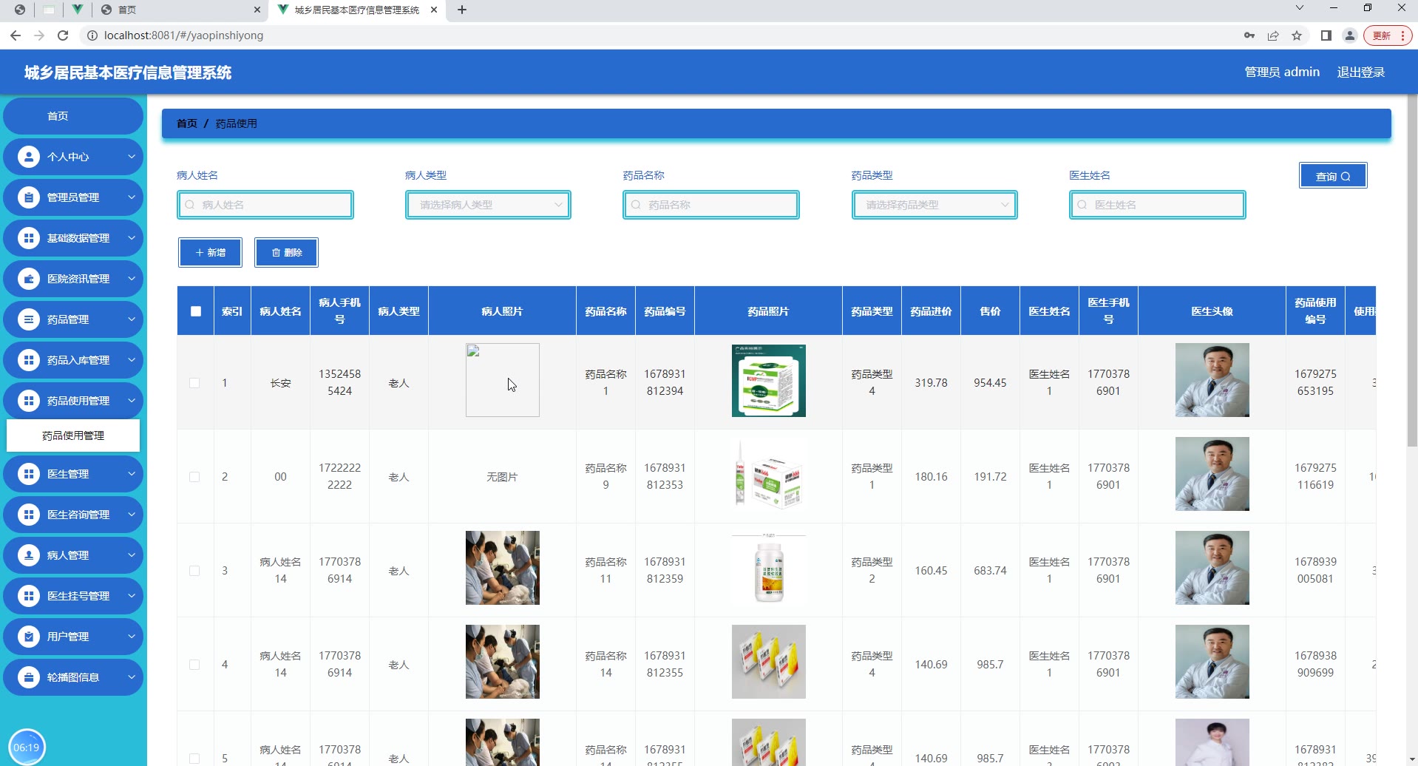
Task: Check the checkbox for row 2 patient 00
Action: pos(194,477)
